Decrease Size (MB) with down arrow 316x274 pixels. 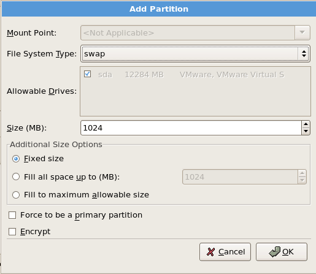[x=306, y=131]
